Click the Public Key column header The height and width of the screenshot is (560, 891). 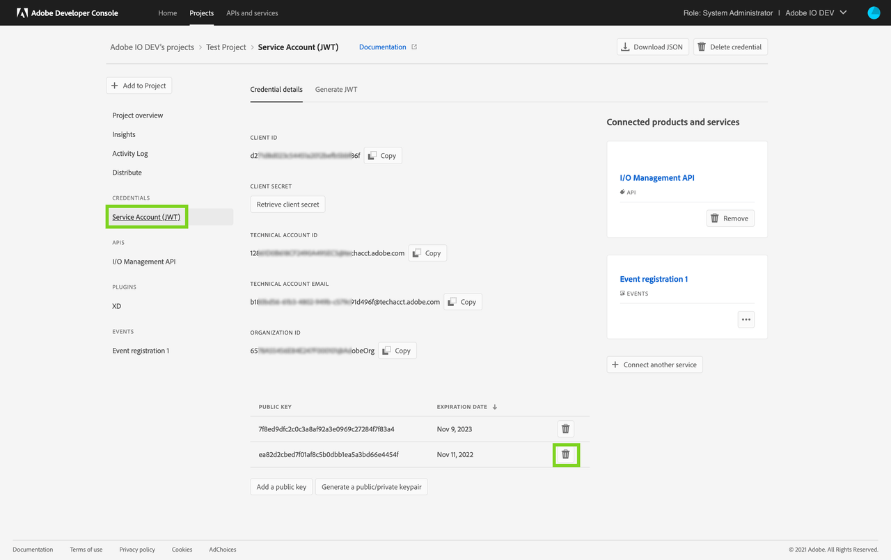coord(275,407)
